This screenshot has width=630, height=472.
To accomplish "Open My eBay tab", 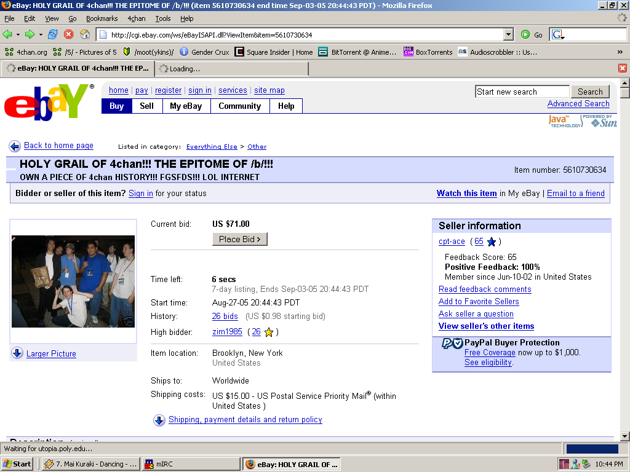I will click(x=186, y=106).
